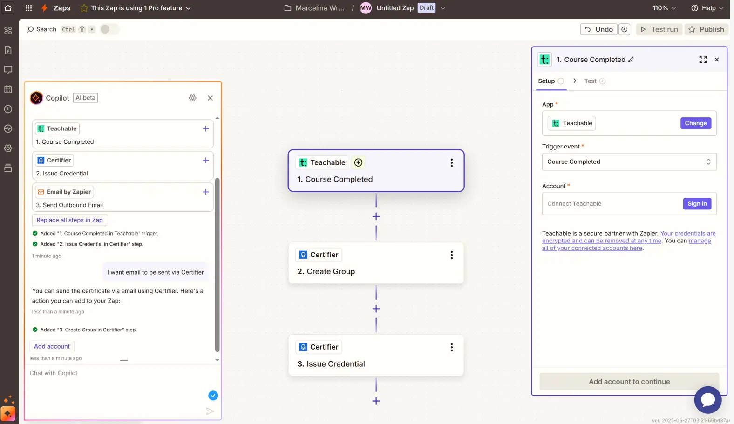
Task: Click Replace all steps in Zap
Action: [x=69, y=220]
